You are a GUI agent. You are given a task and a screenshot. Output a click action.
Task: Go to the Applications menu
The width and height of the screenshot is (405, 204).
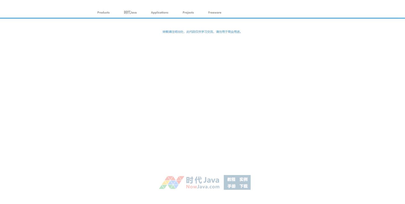click(x=159, y=13)
